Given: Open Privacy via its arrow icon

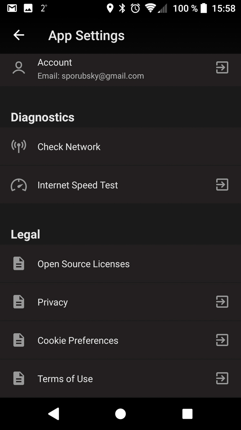Looking at the screenshot, I should point(222,302).
